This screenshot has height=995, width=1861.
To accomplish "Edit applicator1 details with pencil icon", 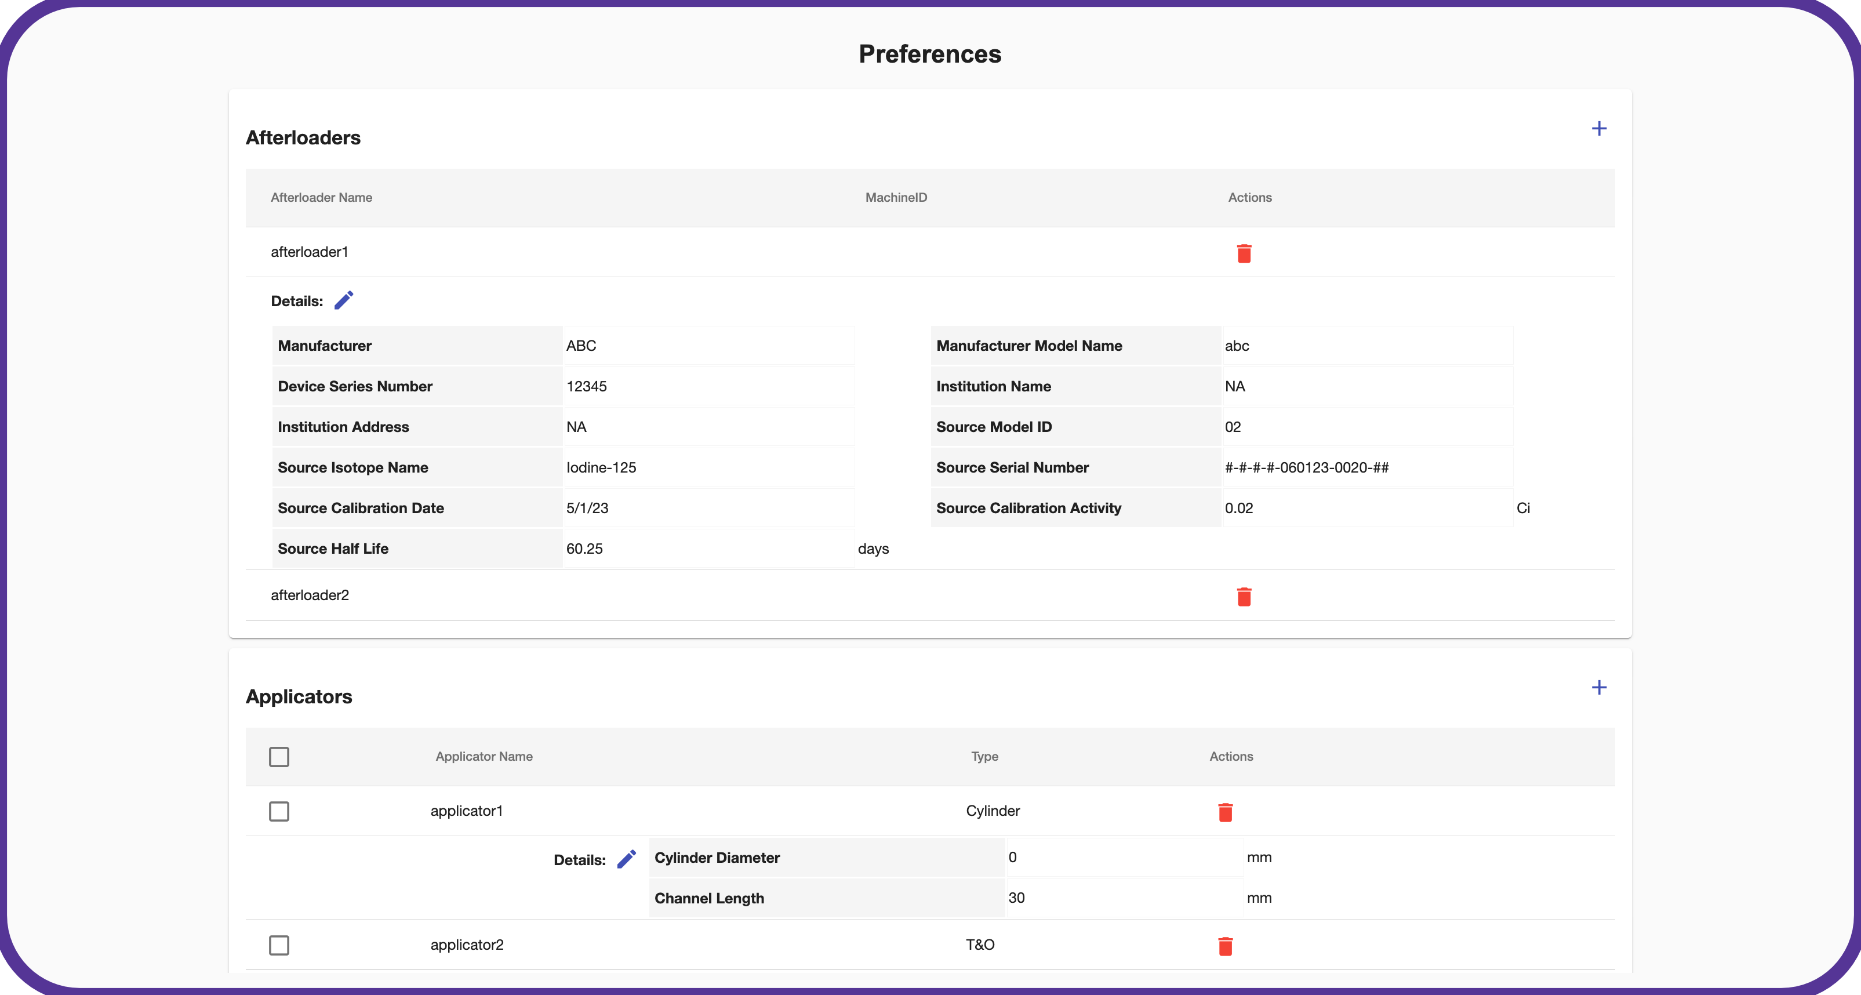I will point(626,858).
